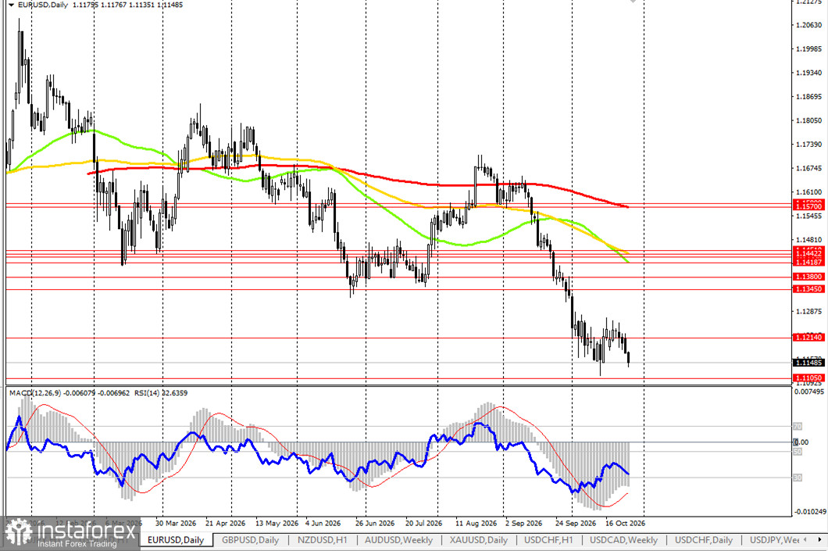Click the 24 Sep 2026 date label

tap(575, 523)
